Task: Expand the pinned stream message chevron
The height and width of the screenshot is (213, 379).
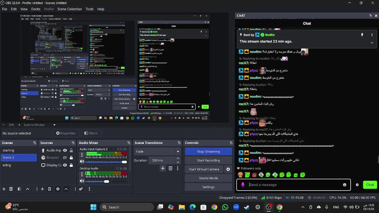Action: coord(372,43)
